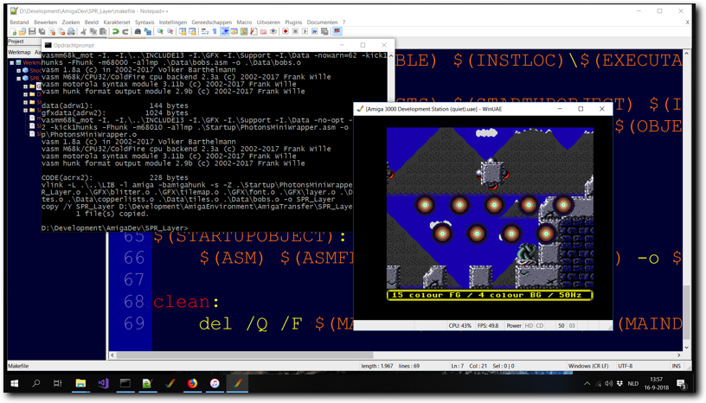This screenshot has height=403, width=706.
Task: Toggle Show all characters pilcrow icon
Action: point(215,31)
